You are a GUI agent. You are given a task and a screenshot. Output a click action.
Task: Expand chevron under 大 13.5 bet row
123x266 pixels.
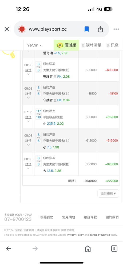pyautogui.click(x=28, y=168)
